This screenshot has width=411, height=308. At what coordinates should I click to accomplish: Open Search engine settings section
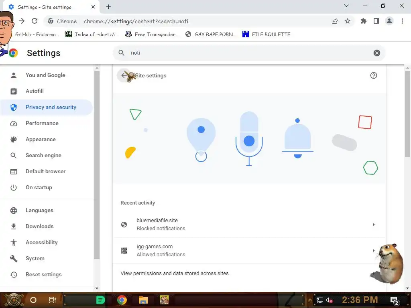47,155
